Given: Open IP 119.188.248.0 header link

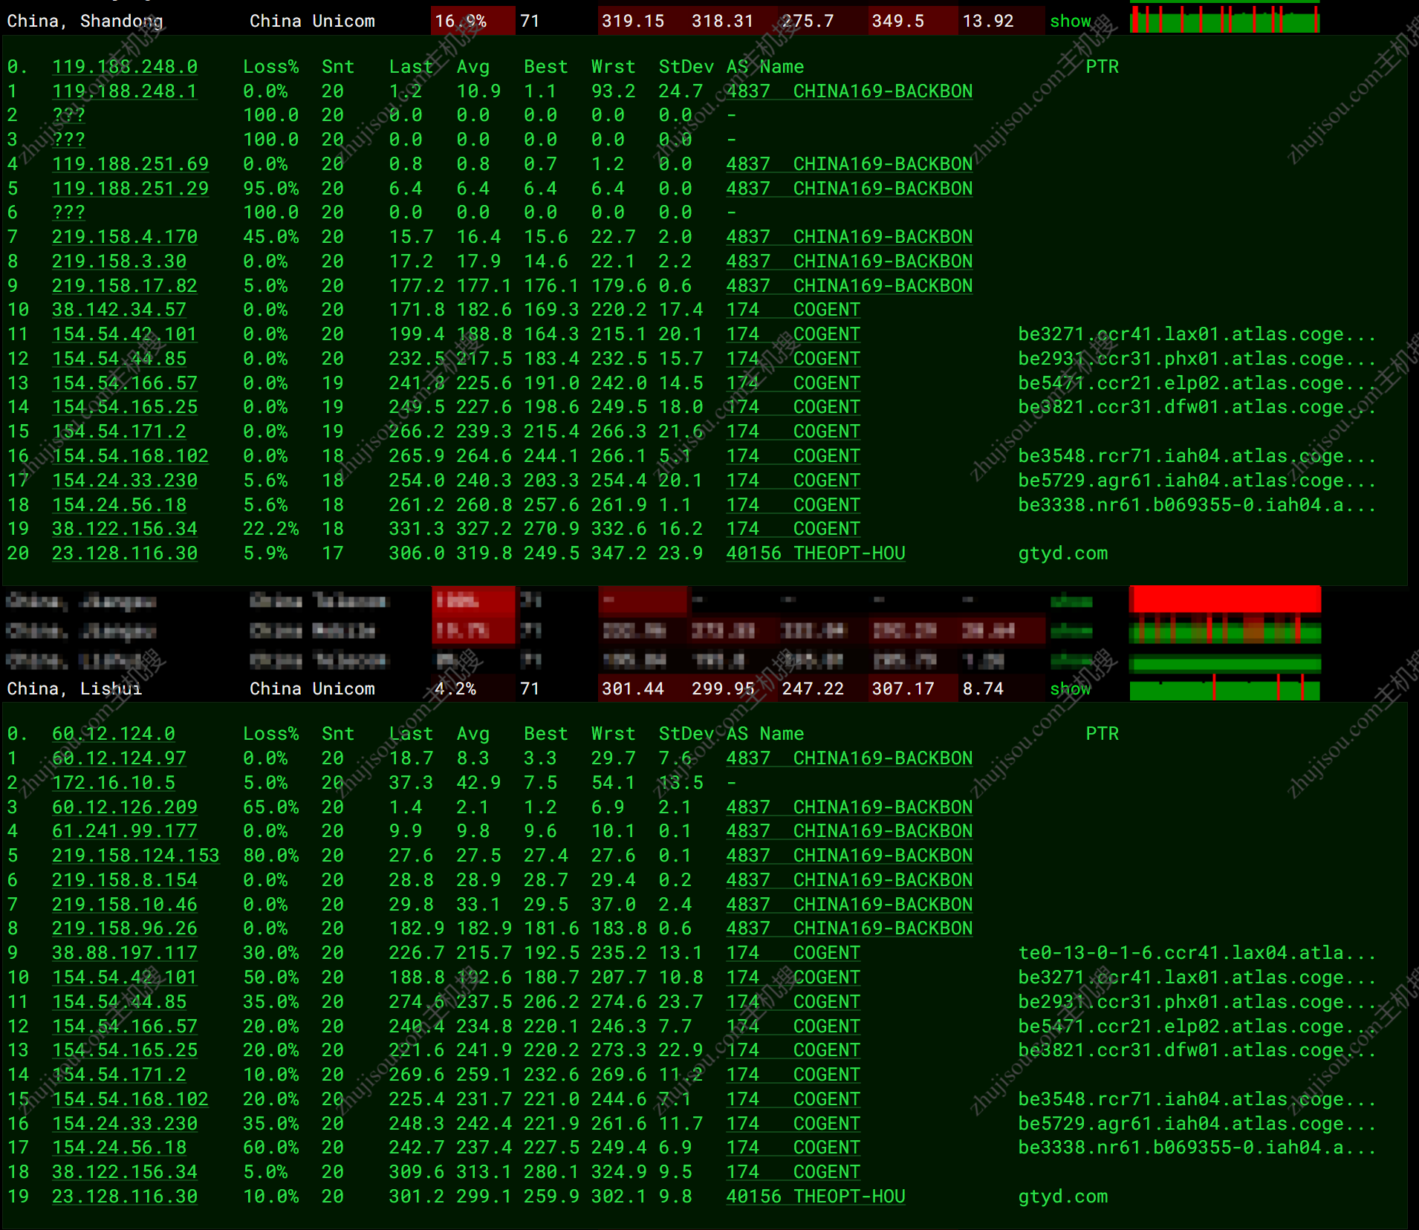Looking at the screenshot, I should pyautogui.click(x=125, y=67).
